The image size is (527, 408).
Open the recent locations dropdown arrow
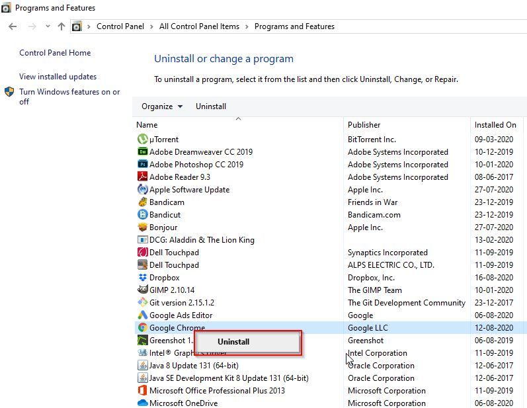pyautogui.click(x=48, y=26)
